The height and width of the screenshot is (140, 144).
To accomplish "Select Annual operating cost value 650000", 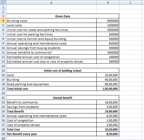I will pos(108,43).
